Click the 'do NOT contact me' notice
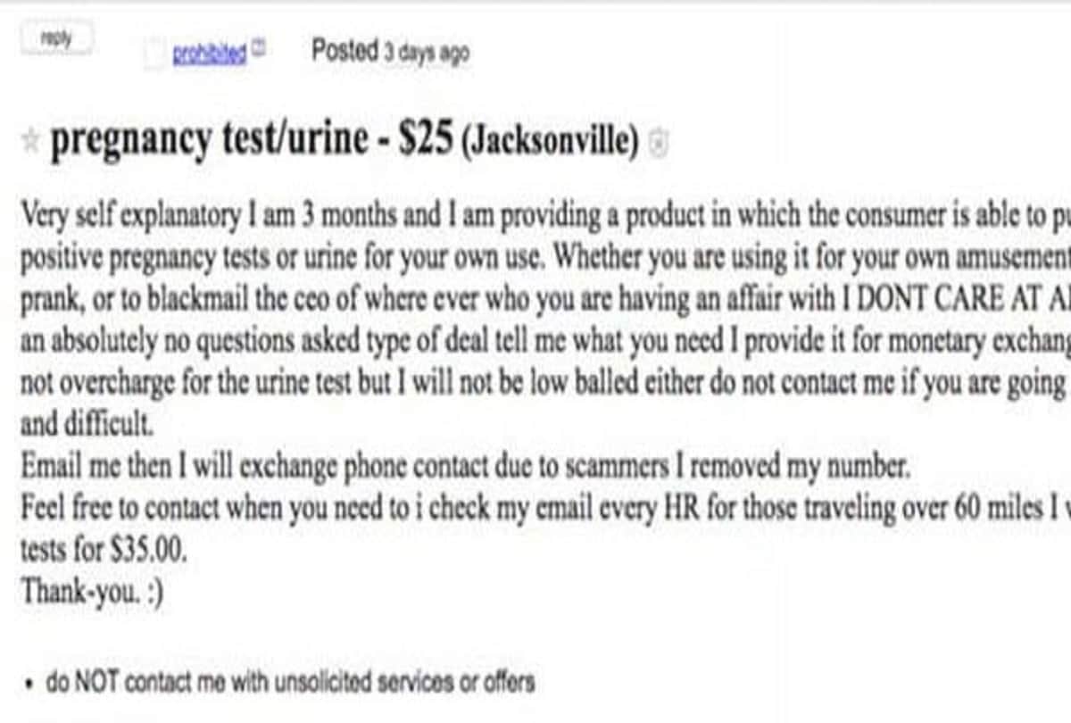 point(290,683)
